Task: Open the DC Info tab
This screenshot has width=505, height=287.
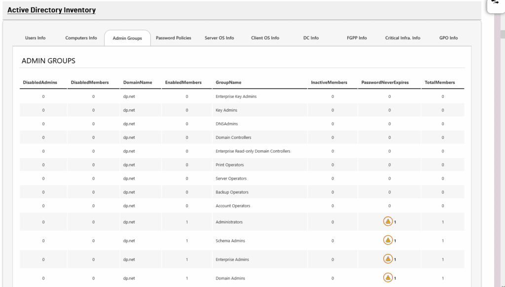Action: pyautogui.click(x=311, y=37)
